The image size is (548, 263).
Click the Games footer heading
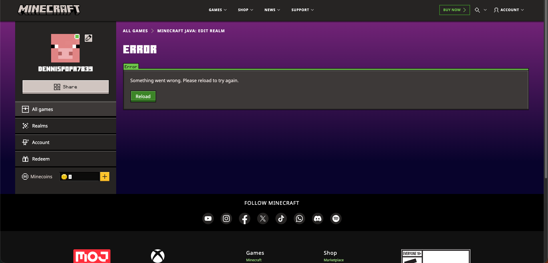(255, 253)
